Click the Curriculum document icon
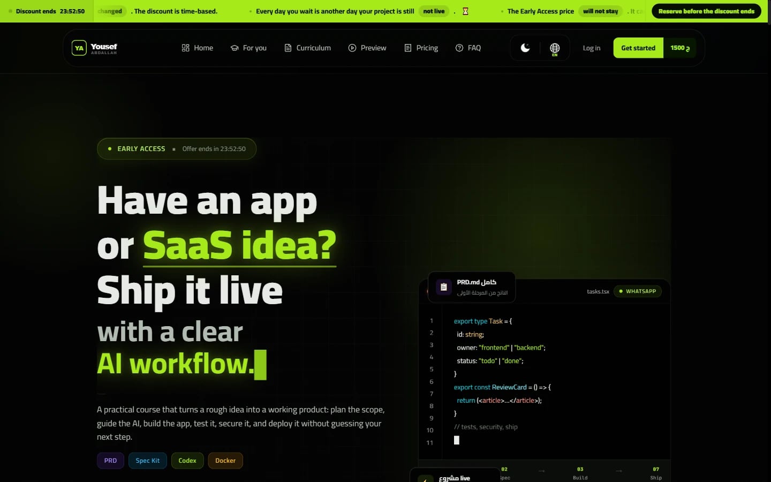The width and height of the screenshot is (771, 482). click(x=288, y=48)
